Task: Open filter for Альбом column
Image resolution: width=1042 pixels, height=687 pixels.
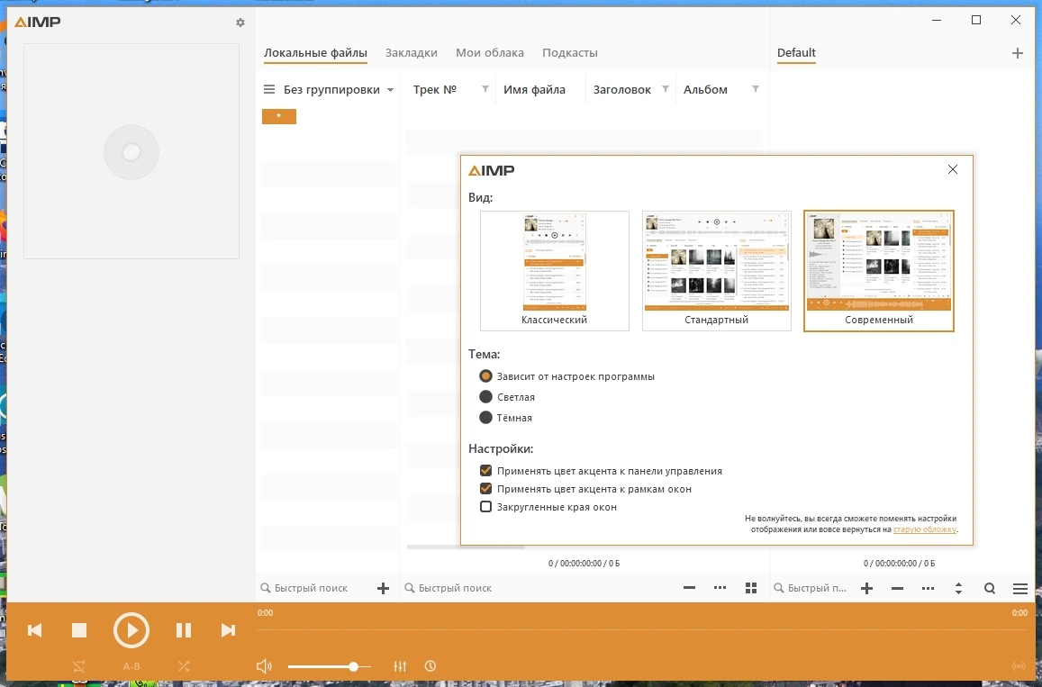Action: point(755,89)
